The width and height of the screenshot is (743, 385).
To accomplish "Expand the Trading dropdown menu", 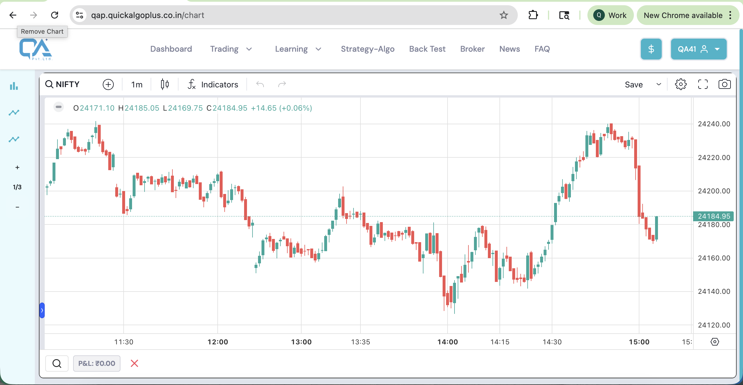I will (231, 49).
